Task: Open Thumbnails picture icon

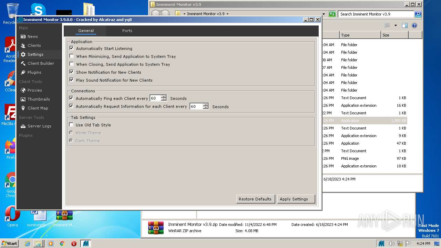Action: click(x=23, y=99)
